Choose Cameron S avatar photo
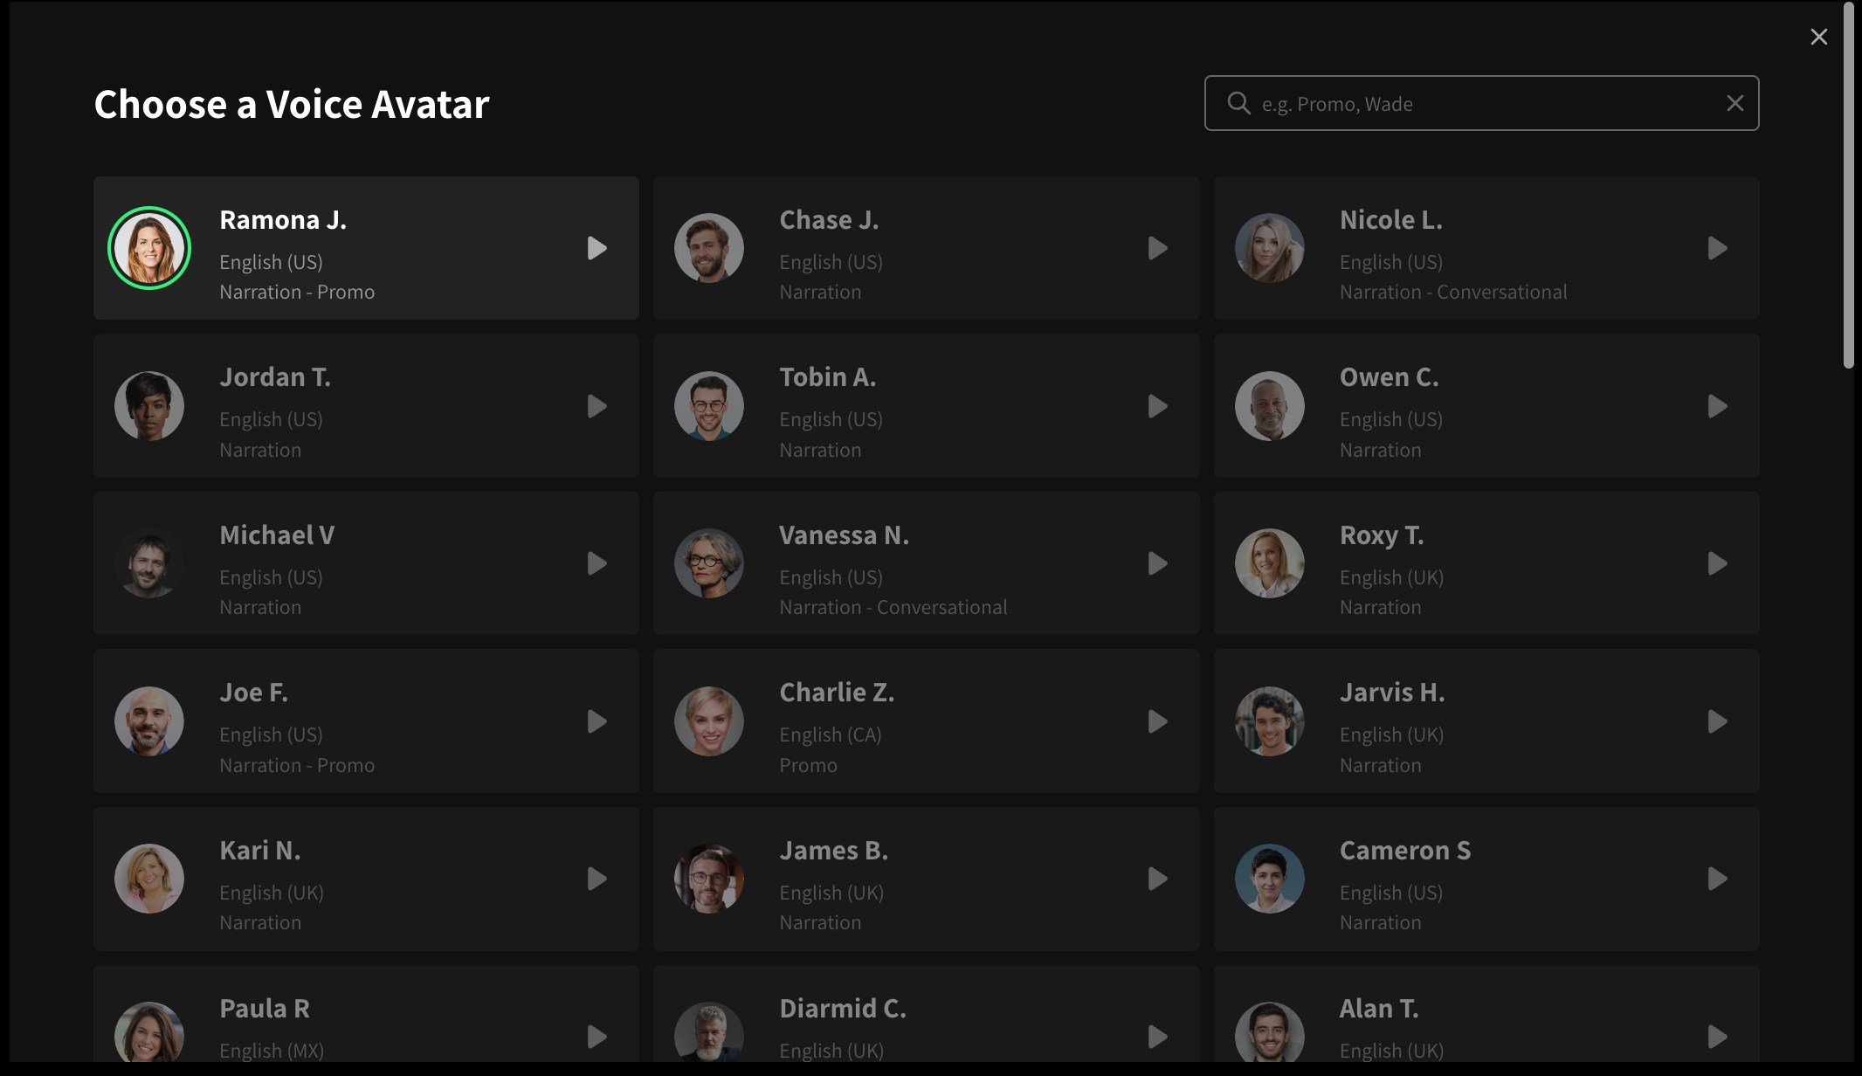This screenshot has width=1862, height=1076. (1269, 879)
